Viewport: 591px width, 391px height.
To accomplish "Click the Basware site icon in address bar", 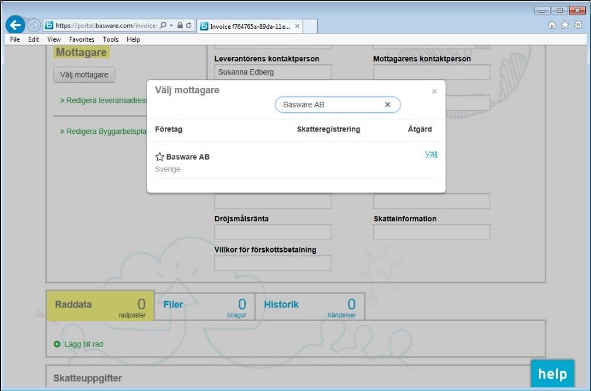I will (49, 25).
